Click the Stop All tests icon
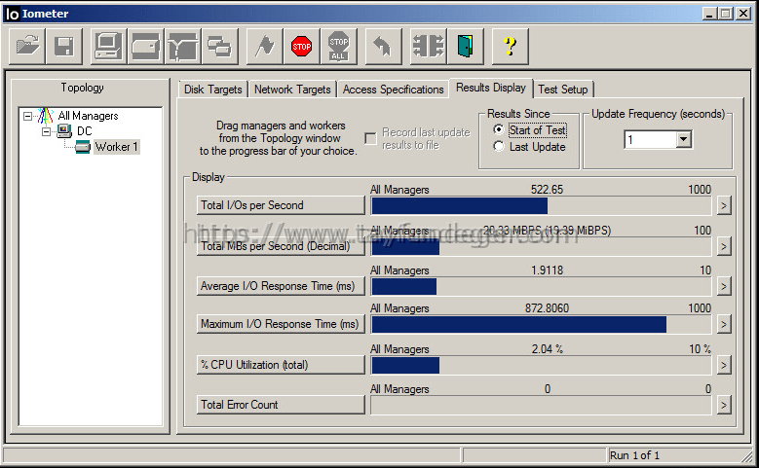The width and height of the screenshot is (759, 468). pos(339,47)
